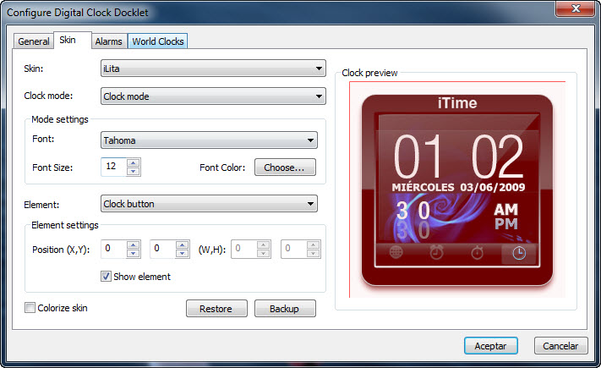Screen dimensions: 601x368
Task: Open the Font dropdown showing Tahoma
Action: point(209,140)
